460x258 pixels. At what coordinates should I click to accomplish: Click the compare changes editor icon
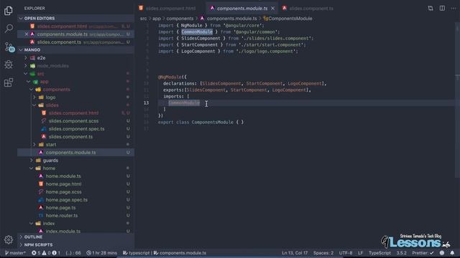pyautogui.click(x=431, y=8)
